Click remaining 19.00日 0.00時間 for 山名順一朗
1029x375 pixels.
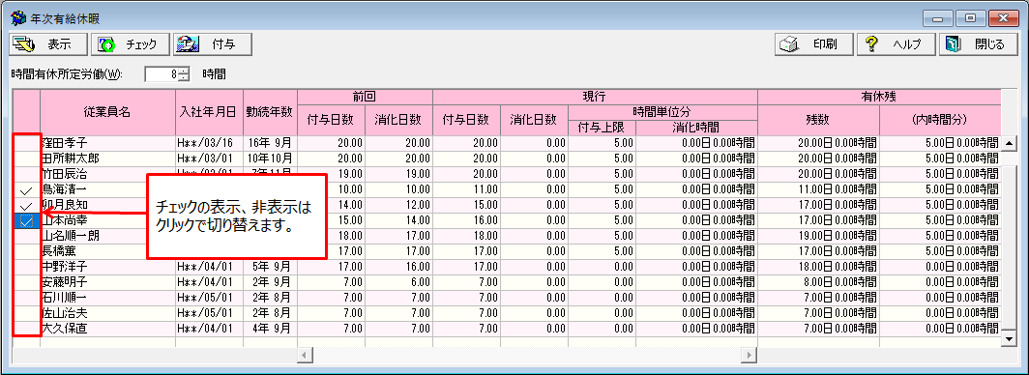(x=818, y=236)
